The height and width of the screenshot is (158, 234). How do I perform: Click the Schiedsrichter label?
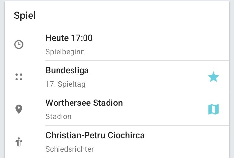click(70, 149)
